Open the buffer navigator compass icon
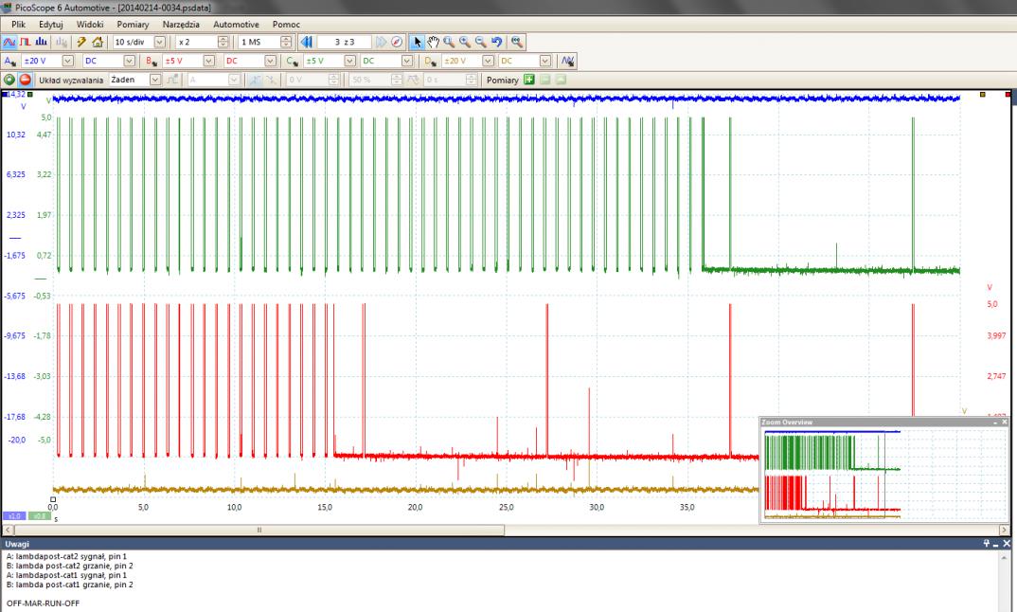 [398, 43]
